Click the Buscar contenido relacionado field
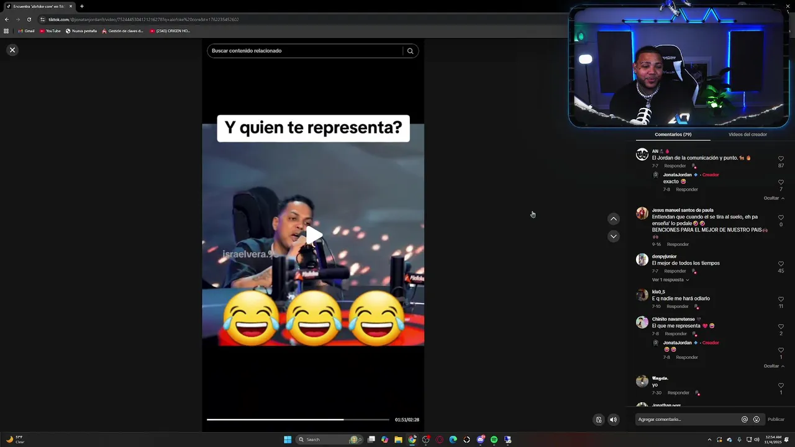The height and width of the screenshot is (447, 795). (304, 51)
